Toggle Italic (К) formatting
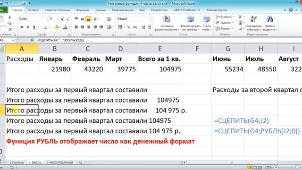 coord(28,27)
